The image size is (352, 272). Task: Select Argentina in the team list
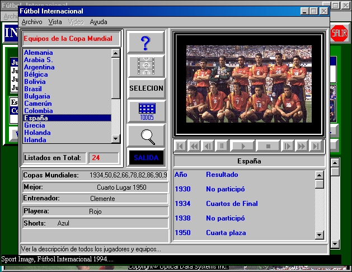click(39, 67)
